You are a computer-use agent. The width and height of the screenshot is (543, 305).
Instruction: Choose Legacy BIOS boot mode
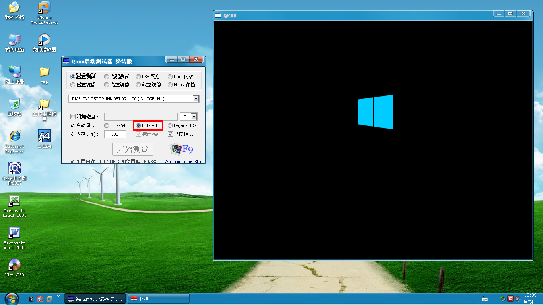click(x=183, y=125)
